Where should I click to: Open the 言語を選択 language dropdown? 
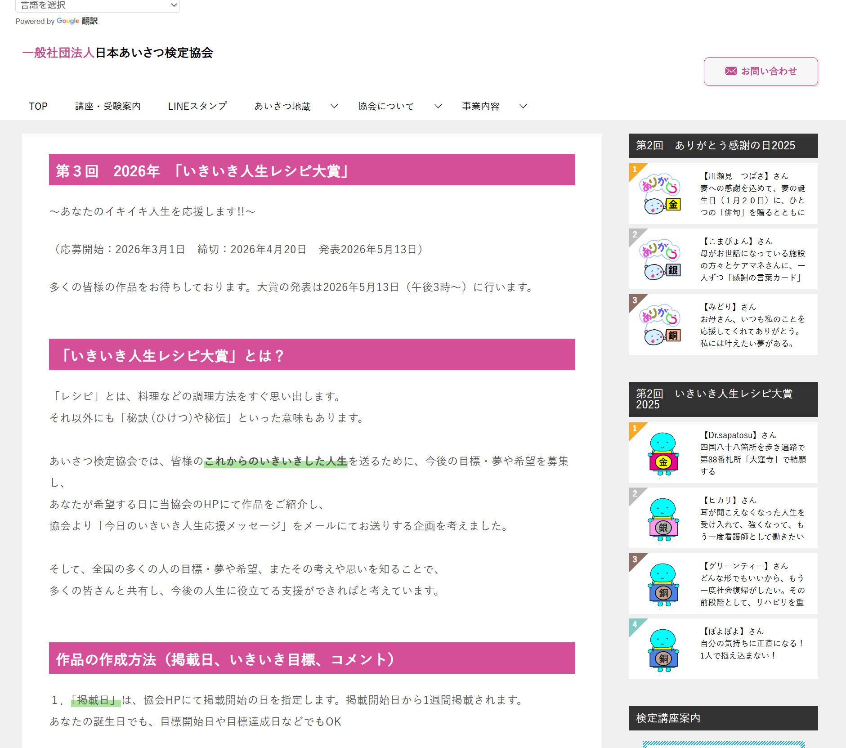click(98, 5)
